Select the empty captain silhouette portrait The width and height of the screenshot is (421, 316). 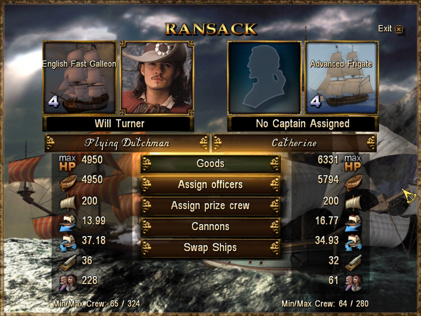coord(264,78)
